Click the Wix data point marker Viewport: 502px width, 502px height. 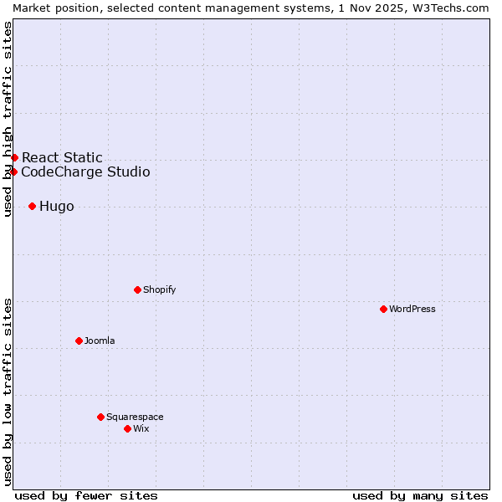click(x=127, y=428)
